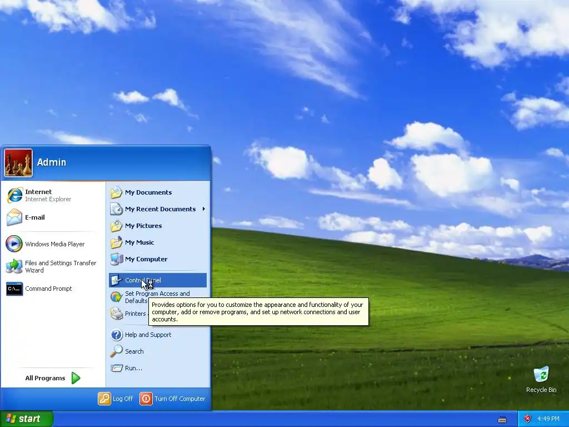
Task: Click the Printers and Faxes icon
Action: click(117, 314)
